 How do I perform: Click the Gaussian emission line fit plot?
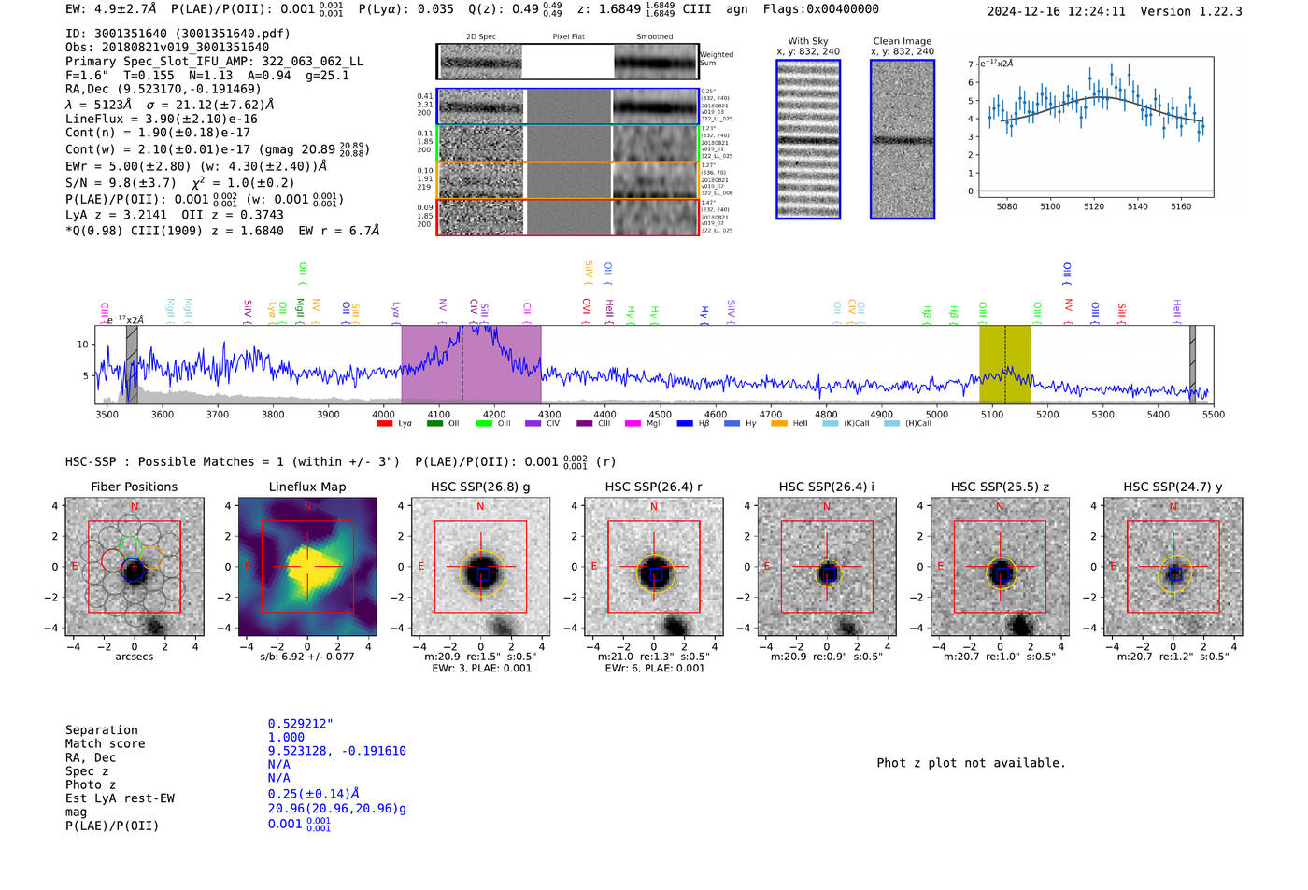[x=1095, y=128]
